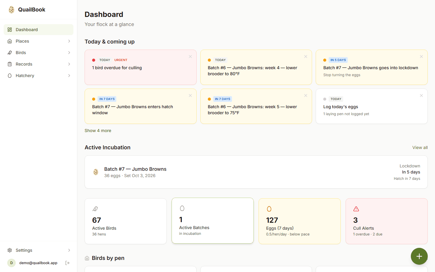Screen dimensions: 435x272
Task: Click the IN 5 DAYS badge
Action: [338, 60]
